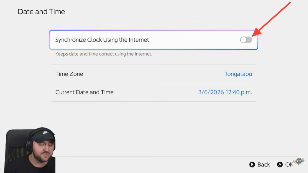308x173 pixels.
Task: Click the Time Zone row label
Action: pyautogui.click(x=69, y=74)
